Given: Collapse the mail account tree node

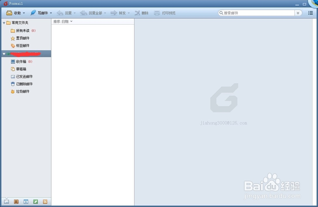Looking at the screenshot, I should tap(4, 54).
